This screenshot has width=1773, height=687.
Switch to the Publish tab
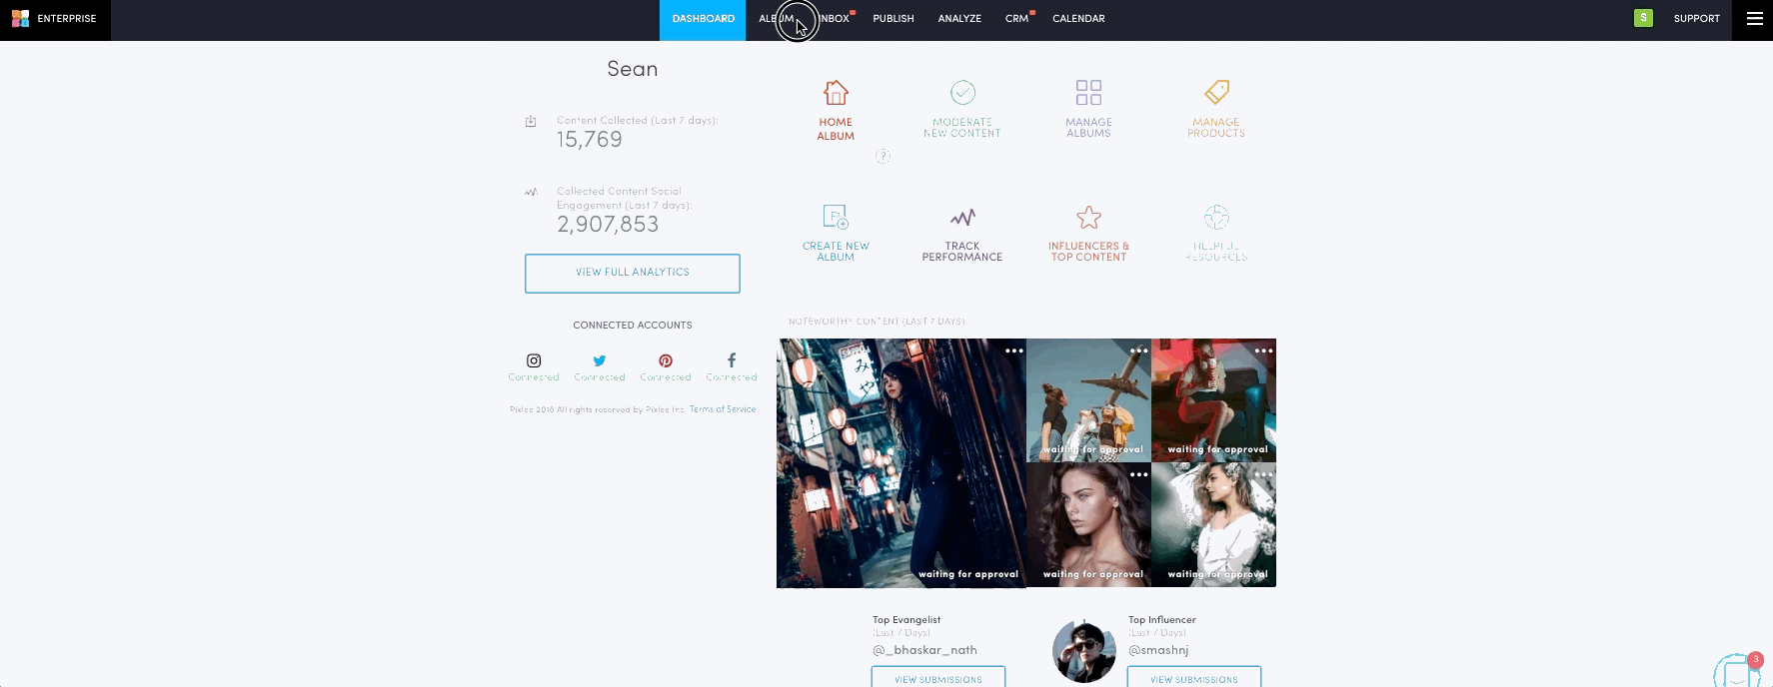tap(892, 19)
